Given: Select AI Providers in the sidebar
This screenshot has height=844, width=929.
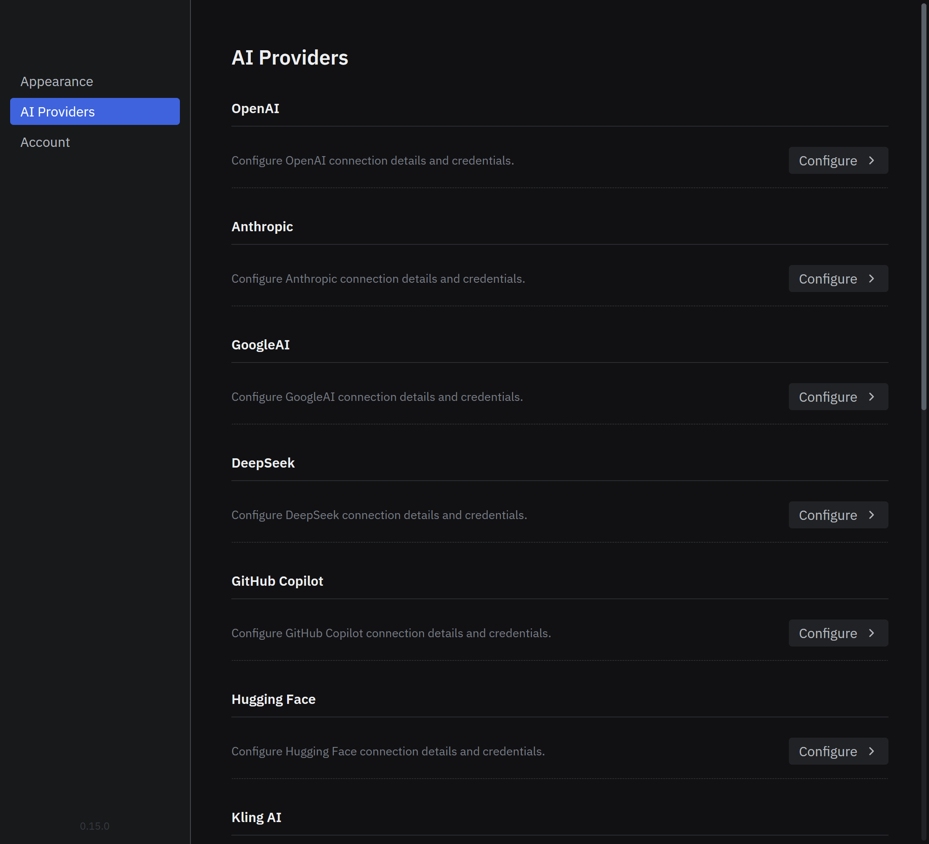Looking at the screenshot, I should 95,111.
